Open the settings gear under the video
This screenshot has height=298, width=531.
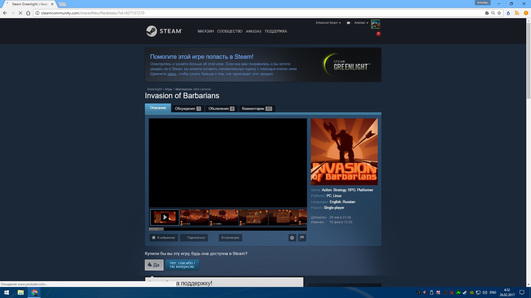[292, 238]
